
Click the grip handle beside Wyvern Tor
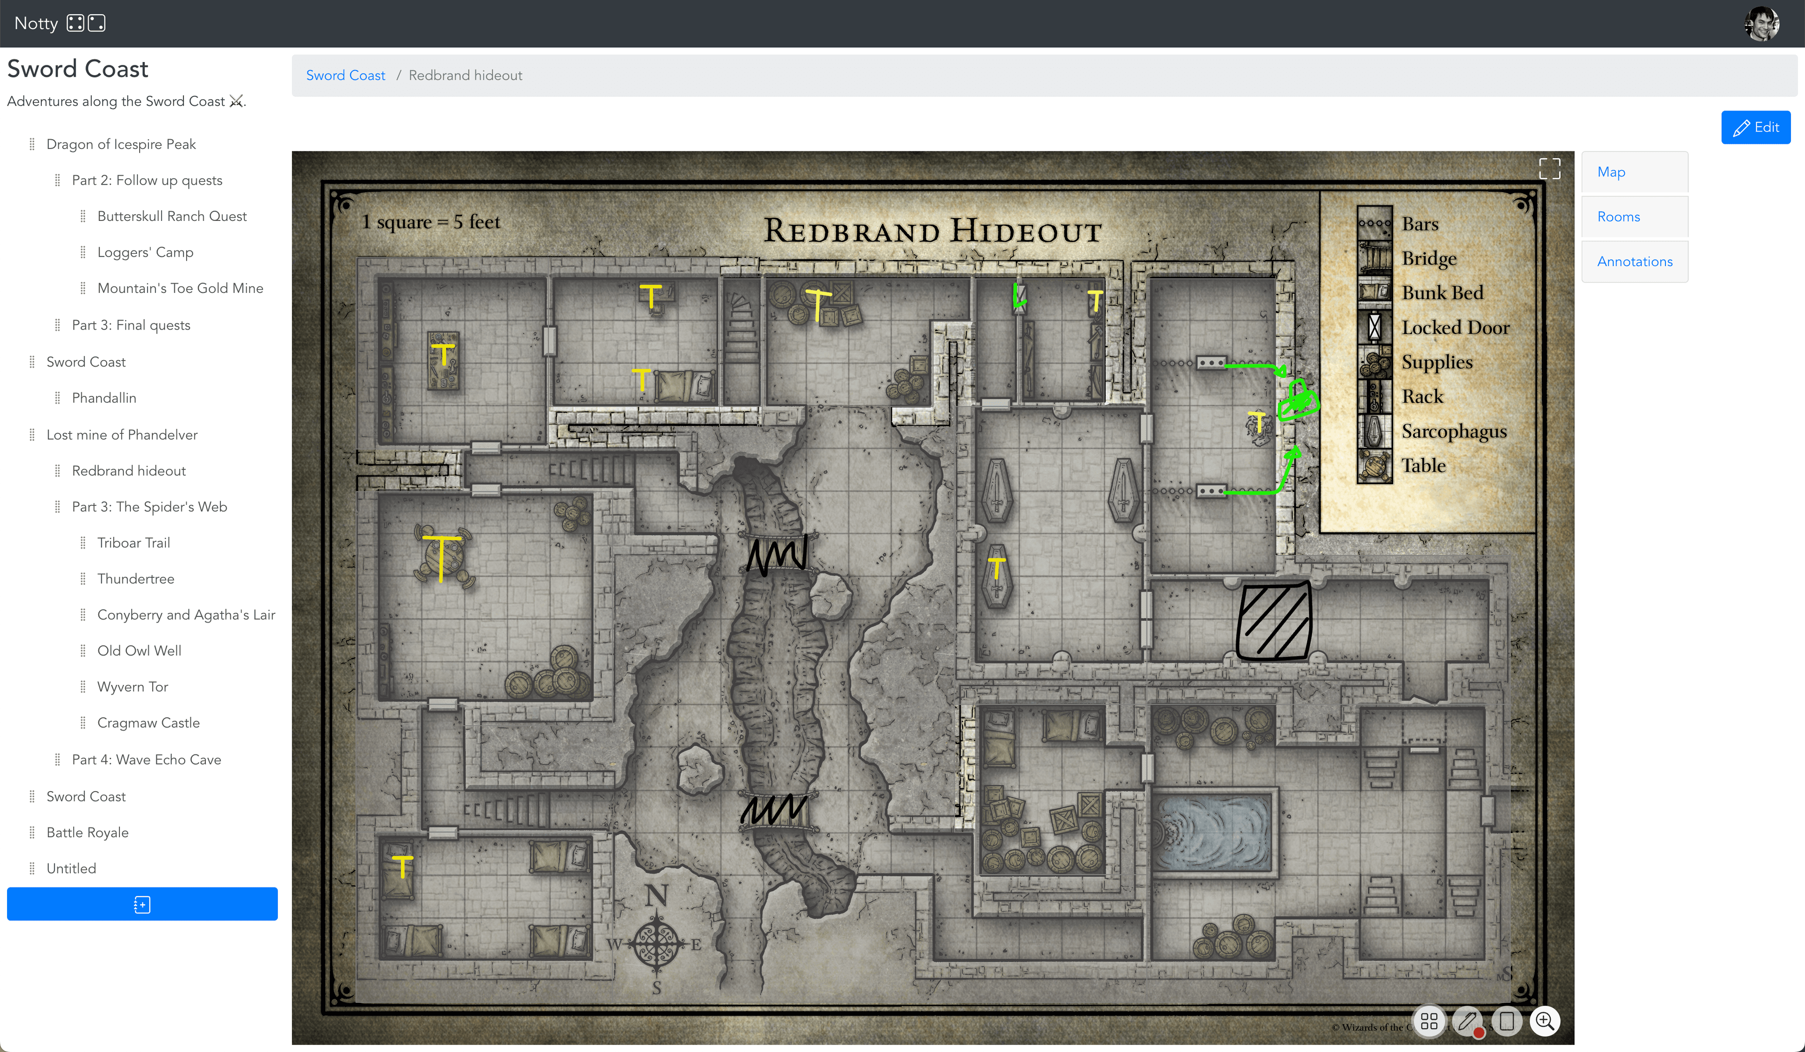click(82, 687)
